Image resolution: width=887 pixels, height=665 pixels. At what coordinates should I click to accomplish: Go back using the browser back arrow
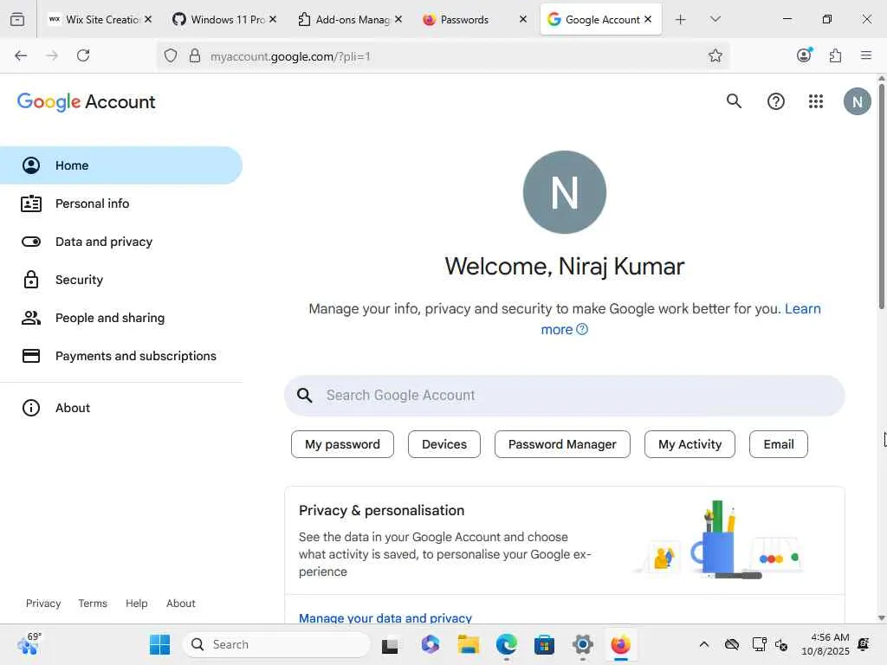[x=21, y=55]
